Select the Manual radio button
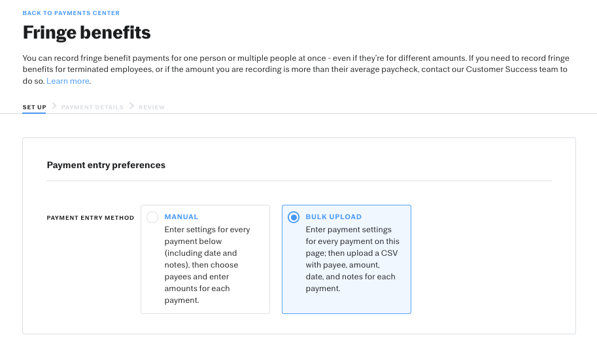This screenshot has height=350, width=597. pos(152,217)
